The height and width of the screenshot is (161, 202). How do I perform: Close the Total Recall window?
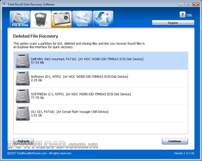(x=196, y=4)
